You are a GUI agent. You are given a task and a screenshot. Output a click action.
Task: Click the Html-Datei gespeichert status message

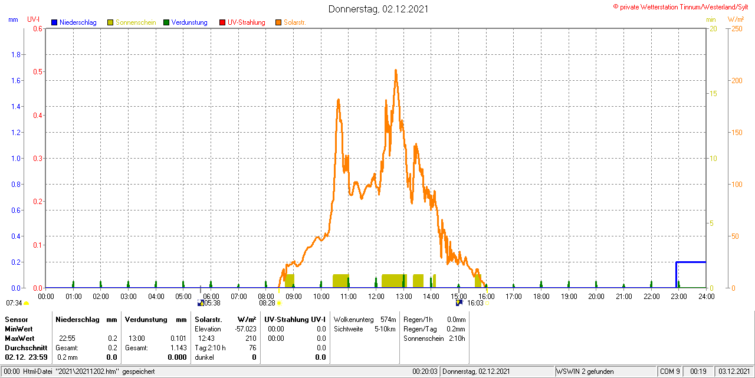tap(80, 372)
